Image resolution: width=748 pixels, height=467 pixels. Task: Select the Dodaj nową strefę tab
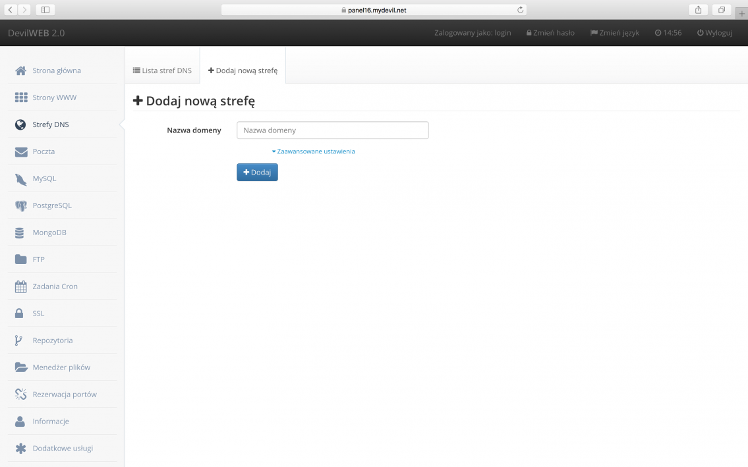pyautogui.click(x=243, y=70)
